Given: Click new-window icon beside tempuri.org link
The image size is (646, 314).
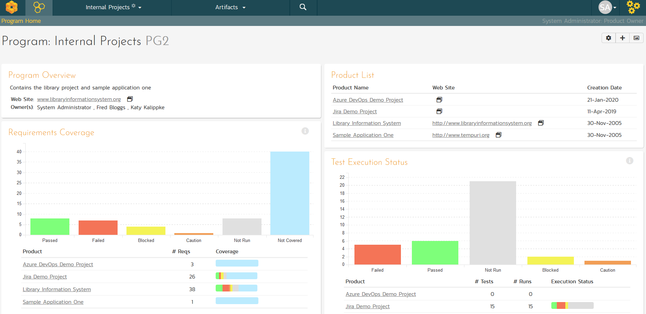Looking at the screenshot, I should 499,135.
